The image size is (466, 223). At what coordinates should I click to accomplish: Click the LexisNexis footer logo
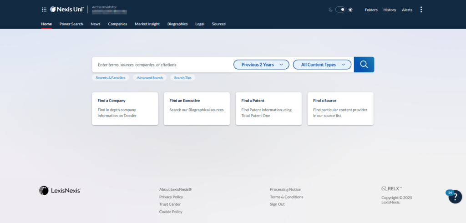coord(60,191)
